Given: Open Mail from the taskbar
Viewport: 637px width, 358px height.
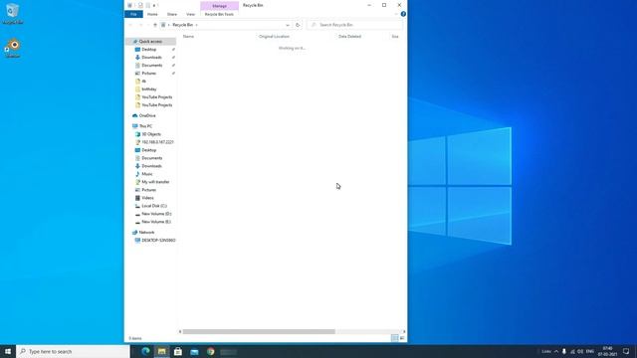Looking at the screenshot, I should click(x=194, y=351).
